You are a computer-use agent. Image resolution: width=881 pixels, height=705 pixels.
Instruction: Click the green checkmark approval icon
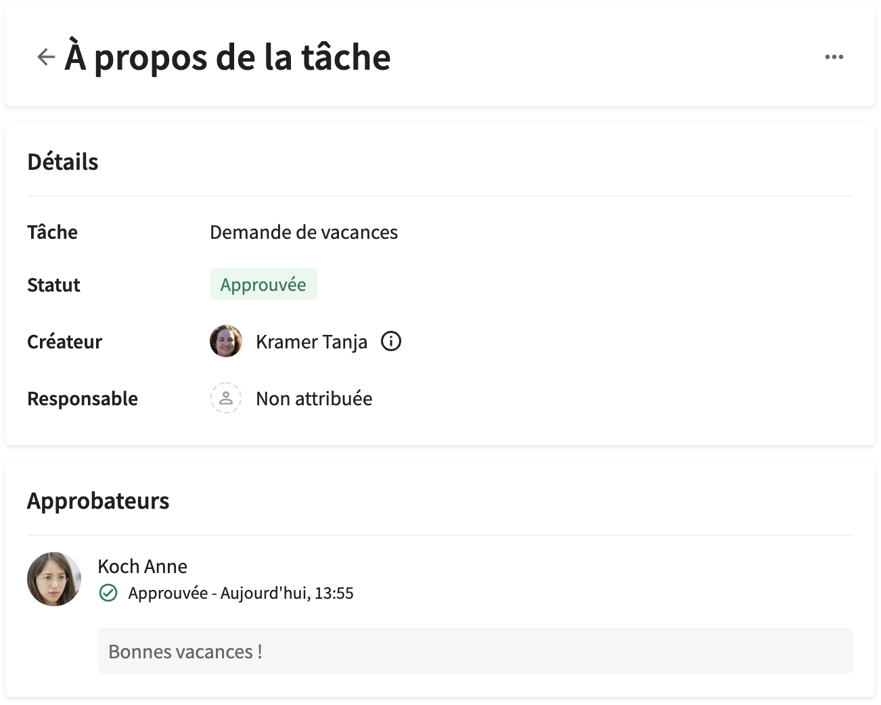(x=108, y=593)
